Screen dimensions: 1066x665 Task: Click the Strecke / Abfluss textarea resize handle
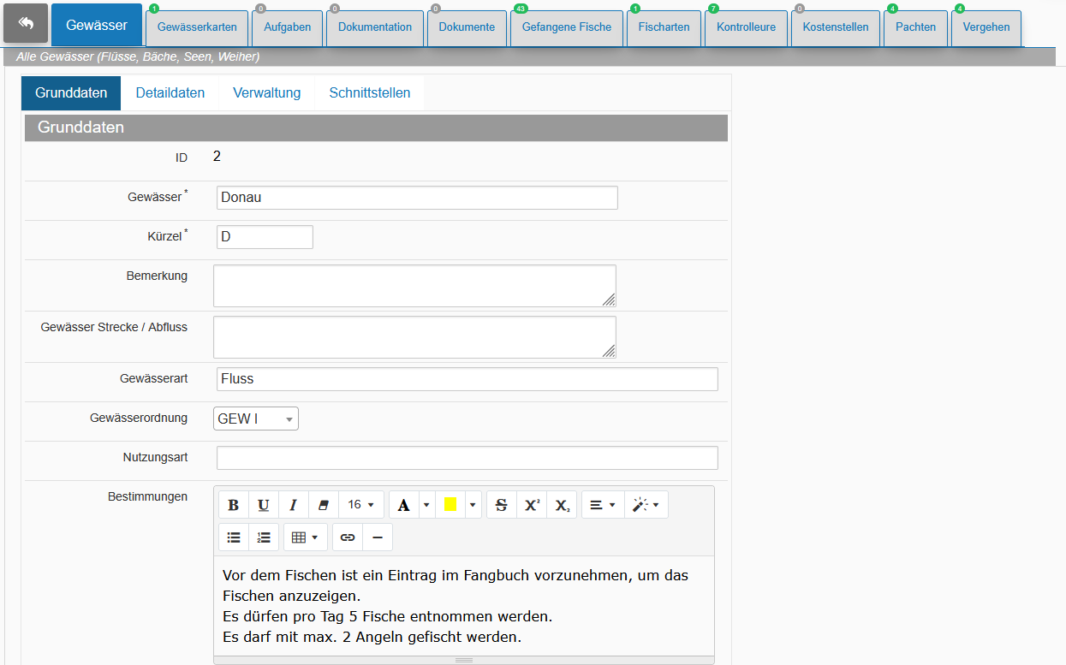click(x=609, y=351)
